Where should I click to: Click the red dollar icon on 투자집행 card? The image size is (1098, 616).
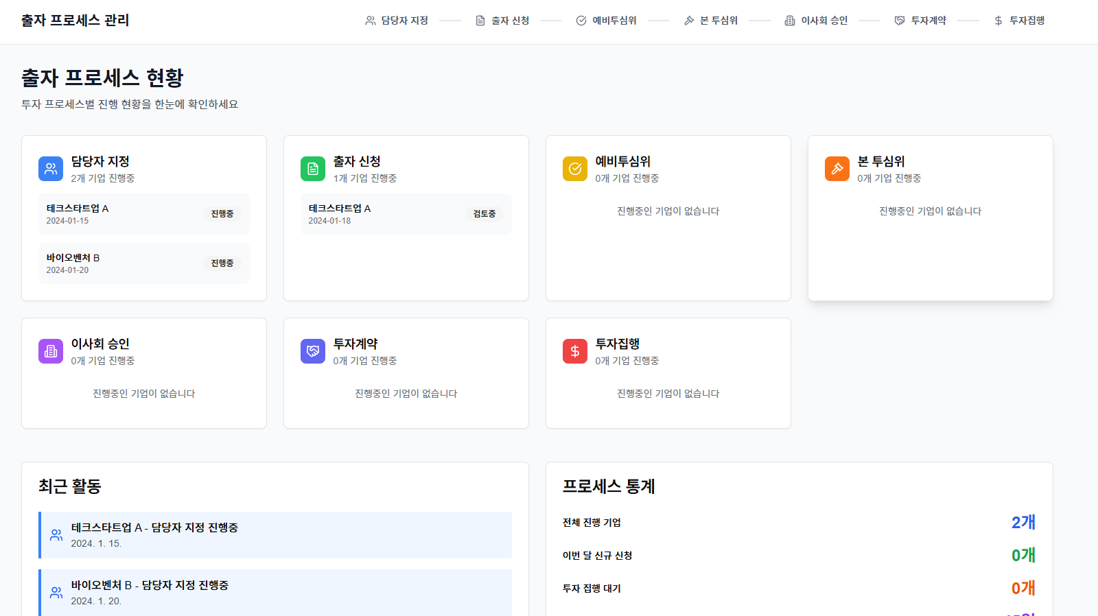pyautogui.click(x=575, y=351)
